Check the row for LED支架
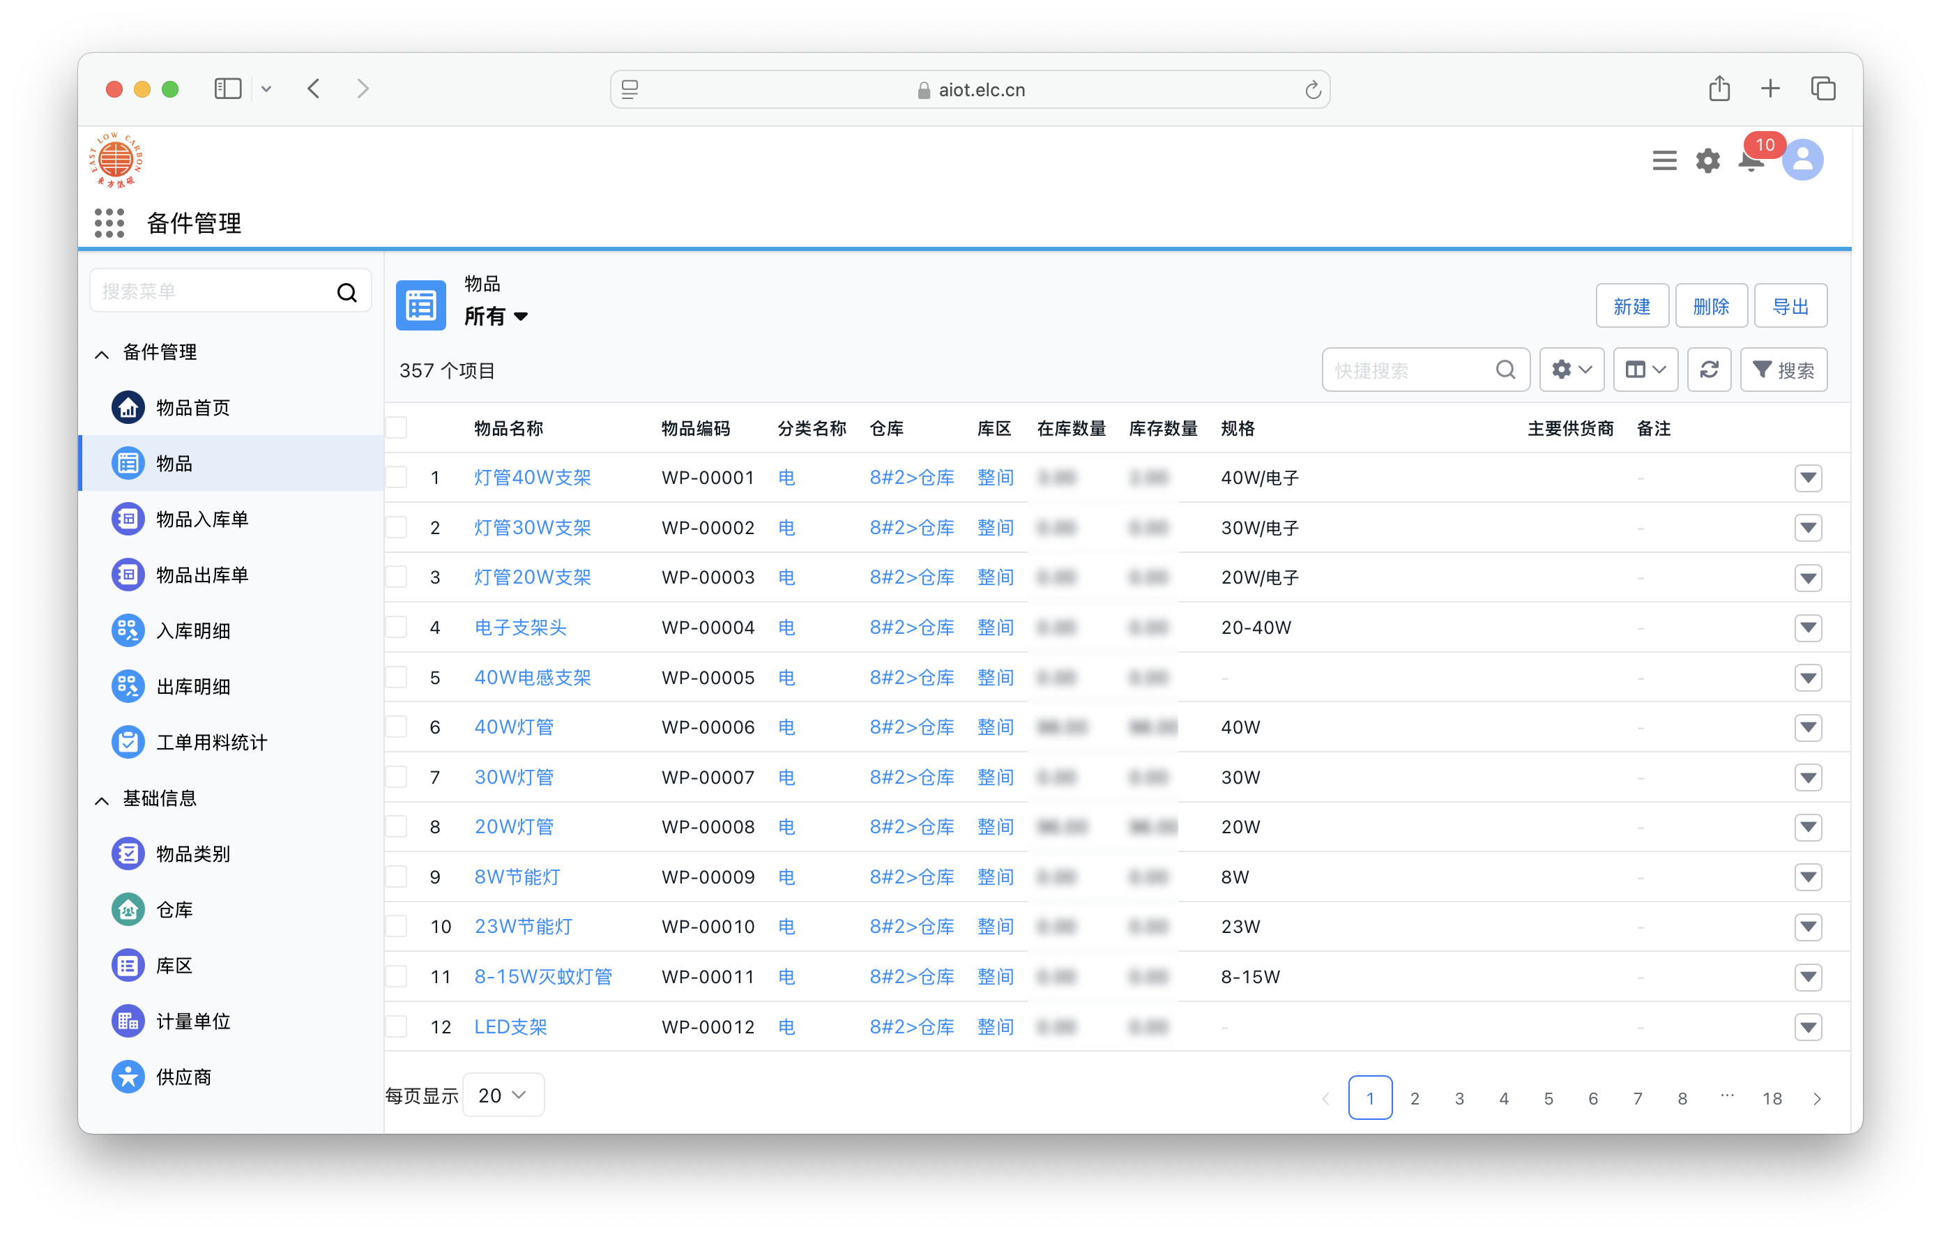1941x1237 pixels. (x=397, y=1026)
